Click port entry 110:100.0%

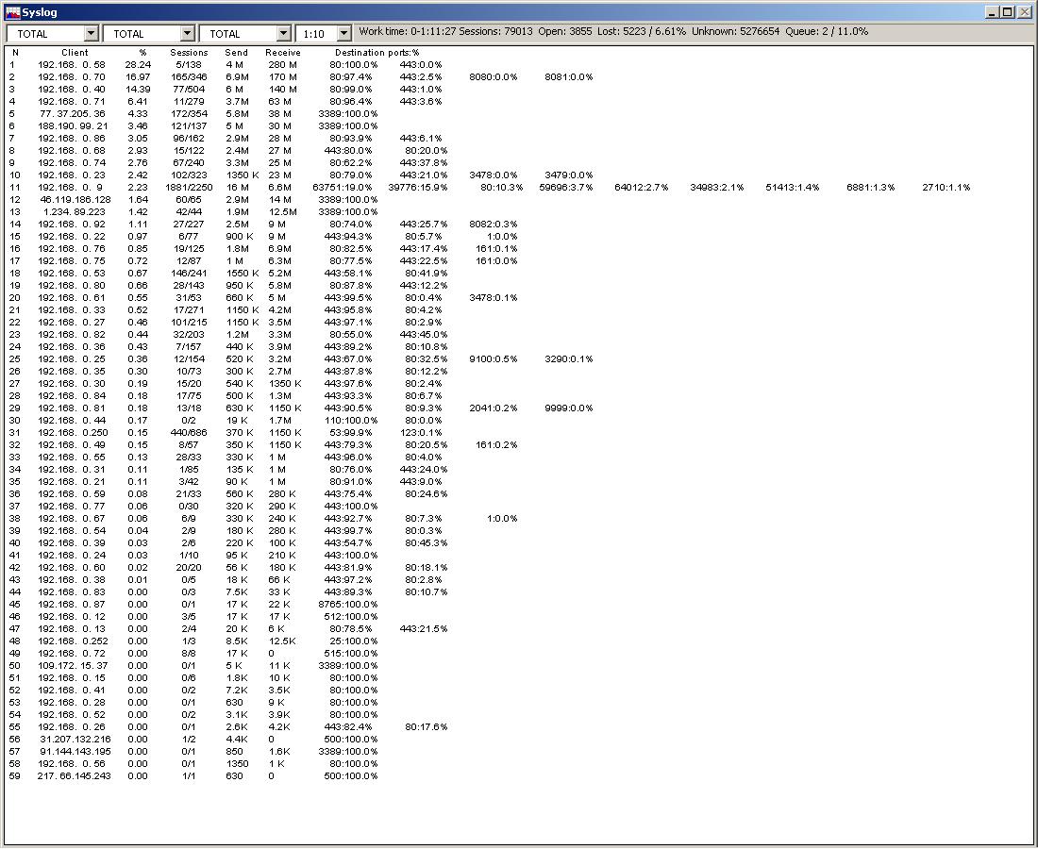click(x=351, y=420)
